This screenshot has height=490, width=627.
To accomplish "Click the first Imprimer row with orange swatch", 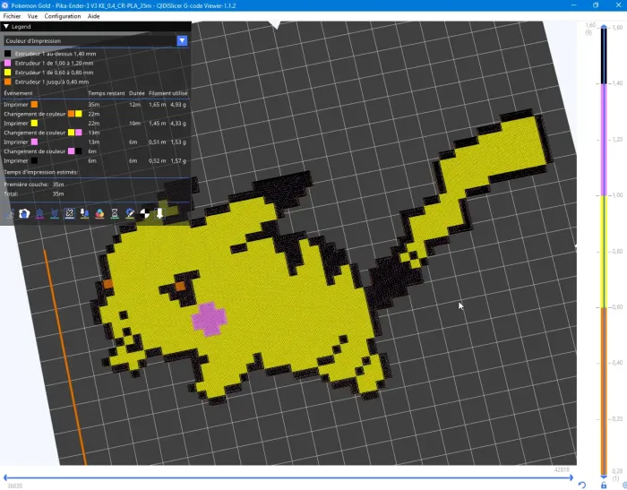I will 95,105.
